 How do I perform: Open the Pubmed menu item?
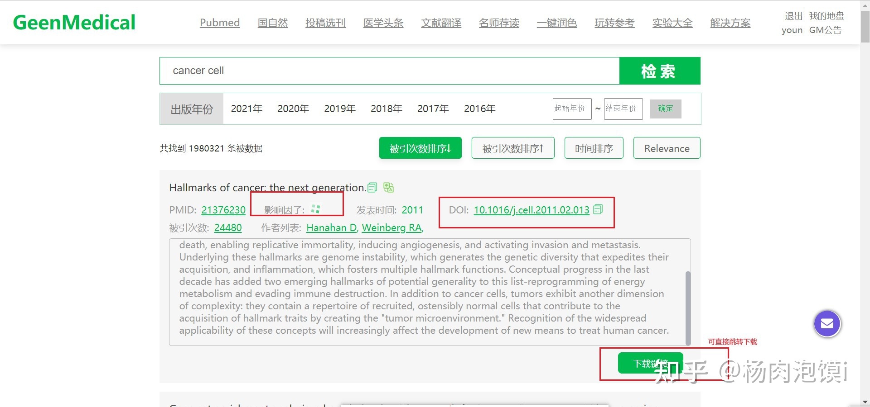220,23
